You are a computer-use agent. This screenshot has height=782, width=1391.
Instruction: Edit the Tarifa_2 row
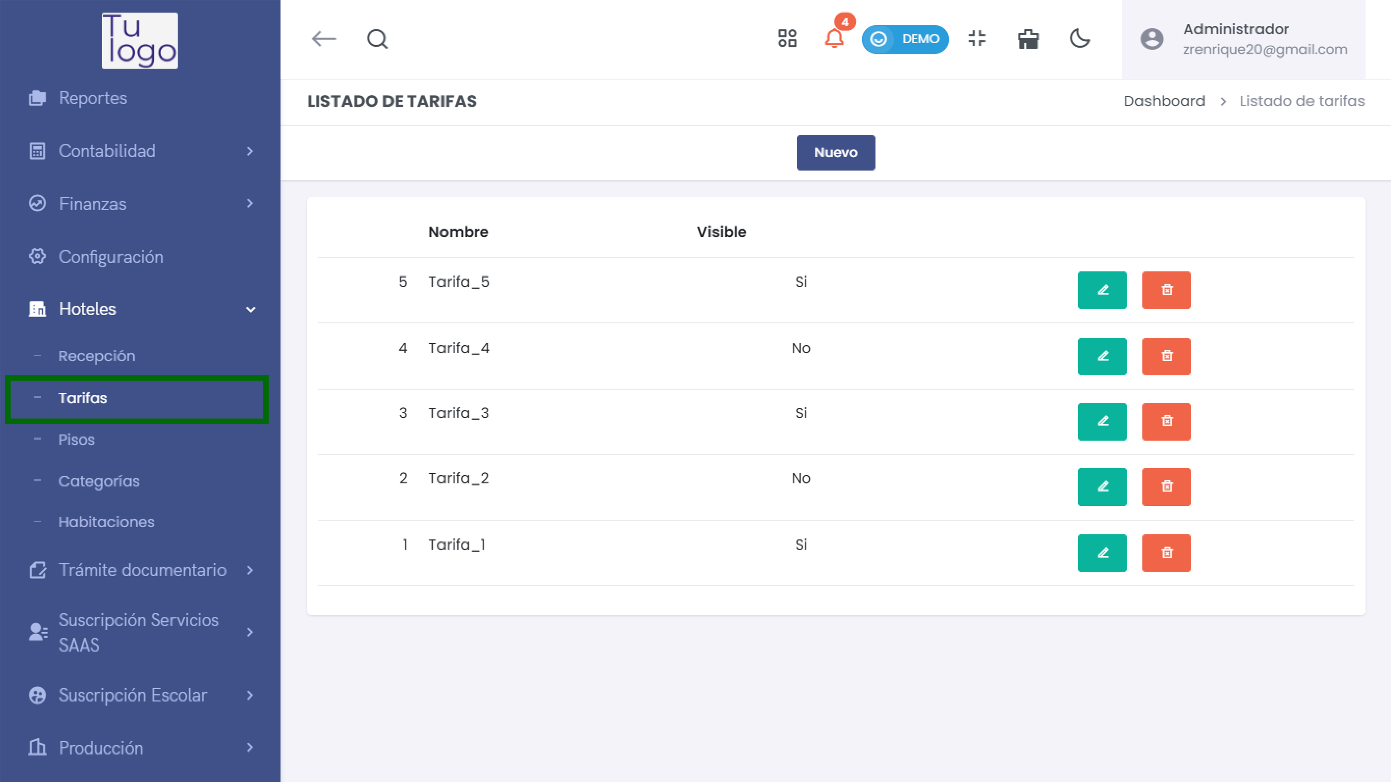(1102, 486)
